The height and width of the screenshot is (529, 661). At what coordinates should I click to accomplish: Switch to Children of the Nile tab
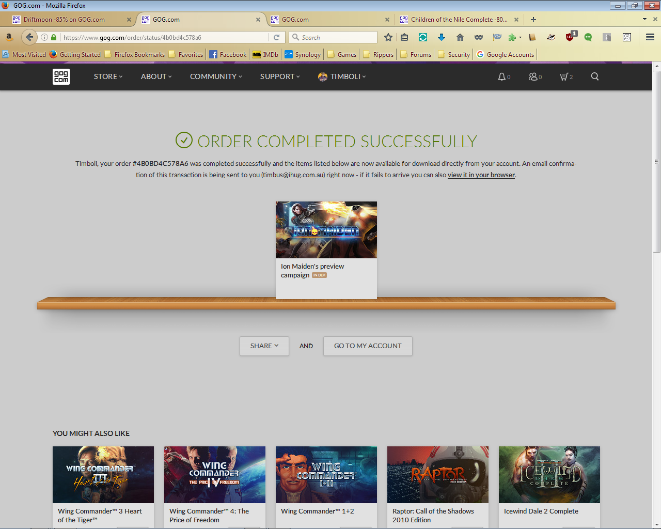pyautogui.click(x=459, y=20)
